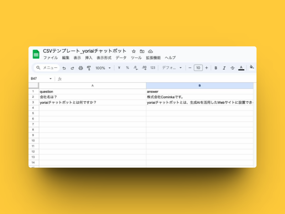This screenshot has height=214, width=285.
Task: Open the 拡張機能 menu
Action: (x=153, y=58)
